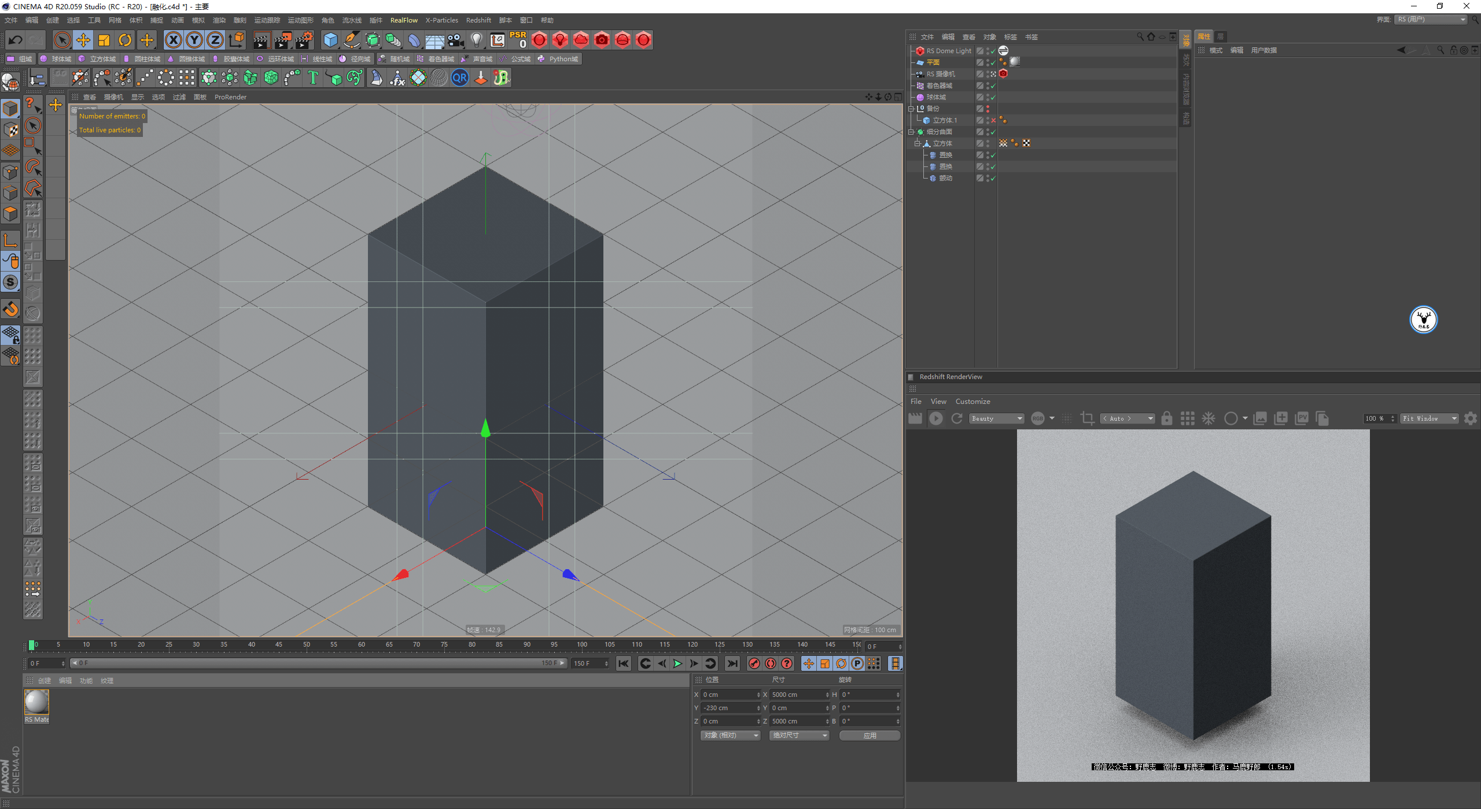The image size is (1481, 809).
Task: Activate the Scale tool
Action: 104,40
